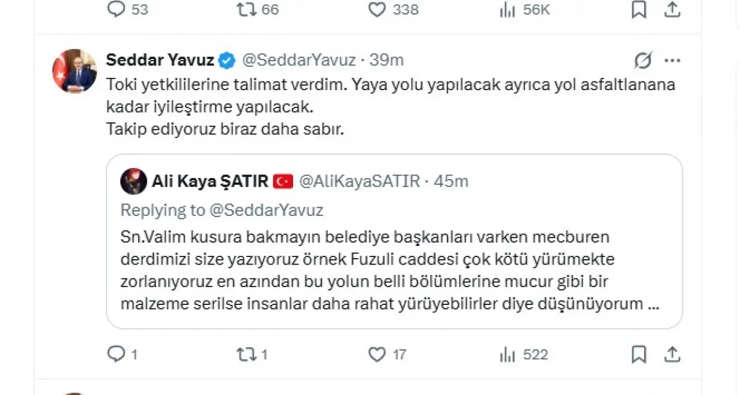Reply to Seddar Yavuz's tweet

click(x=117, y=354)
